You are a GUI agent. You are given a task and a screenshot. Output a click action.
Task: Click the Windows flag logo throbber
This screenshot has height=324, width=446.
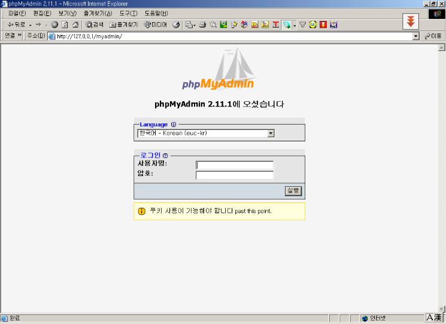[437, 14]
